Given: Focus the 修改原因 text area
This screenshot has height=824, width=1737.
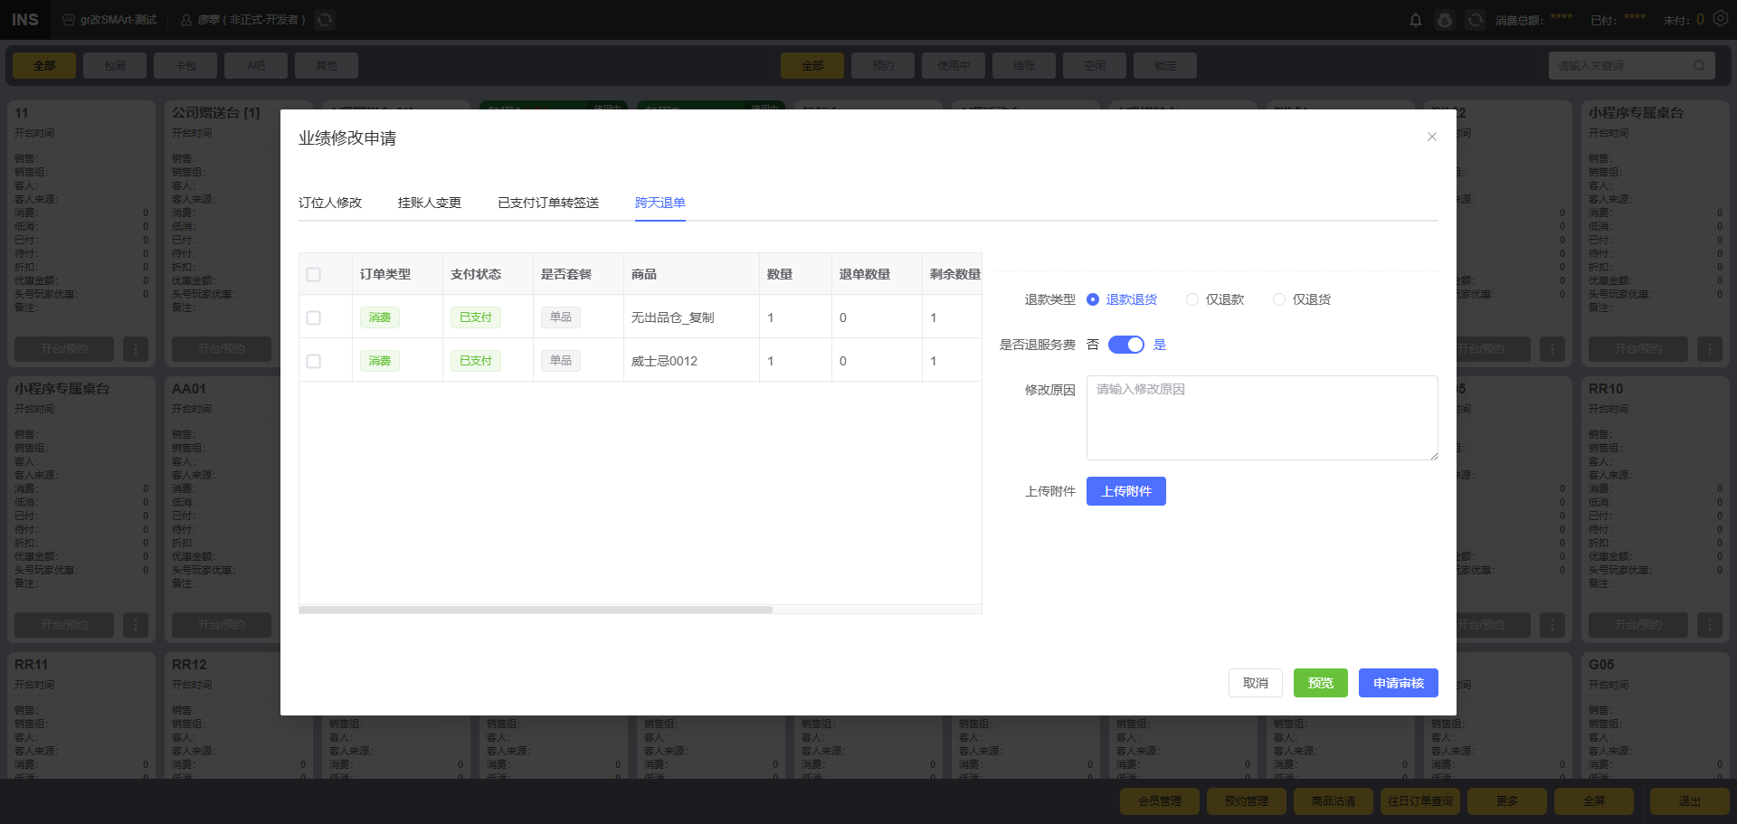Looking at the screenshot, I should pyautogui.click(x=1261, y=418).
